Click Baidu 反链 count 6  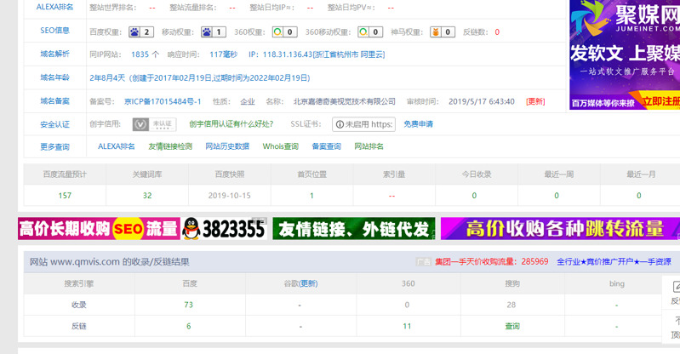(x=189, y=326)
